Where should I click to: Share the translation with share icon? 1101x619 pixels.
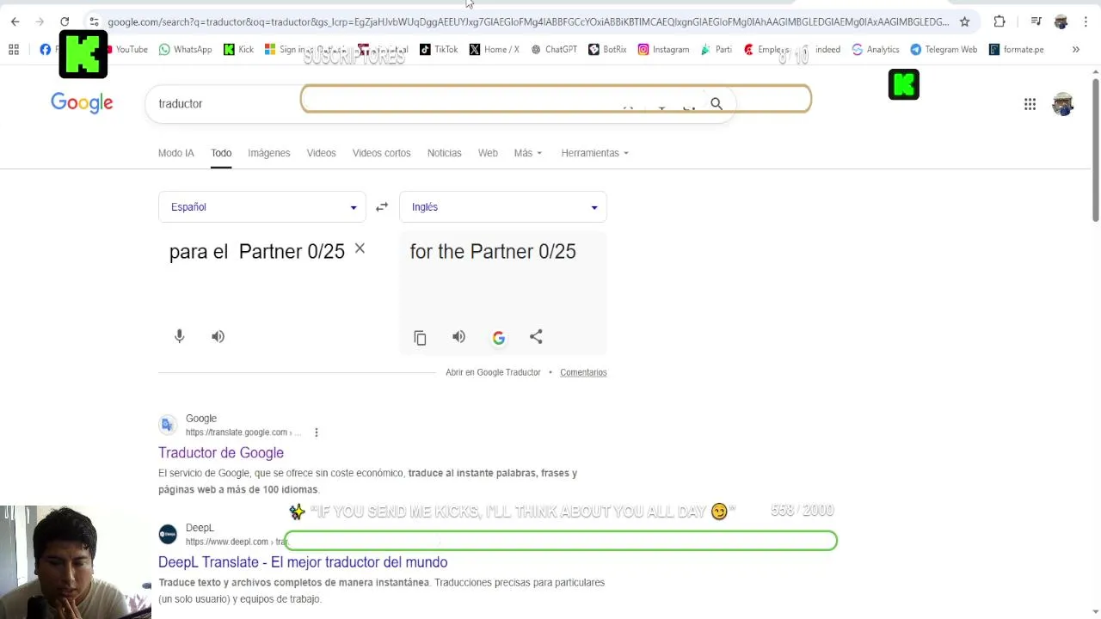tap(536, 337)
